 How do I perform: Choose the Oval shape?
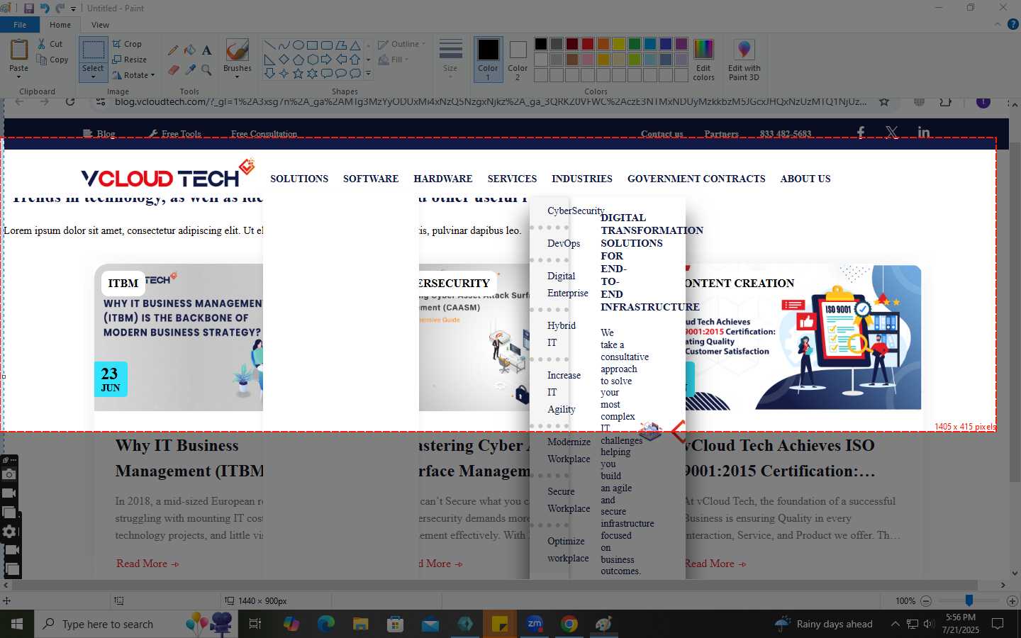coord(298,45)
